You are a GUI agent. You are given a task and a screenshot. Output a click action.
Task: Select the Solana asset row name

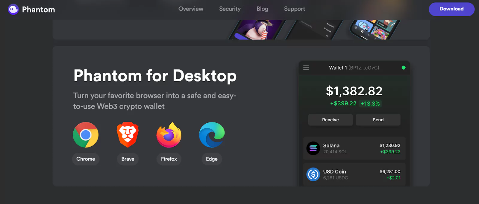pos(331,145)
